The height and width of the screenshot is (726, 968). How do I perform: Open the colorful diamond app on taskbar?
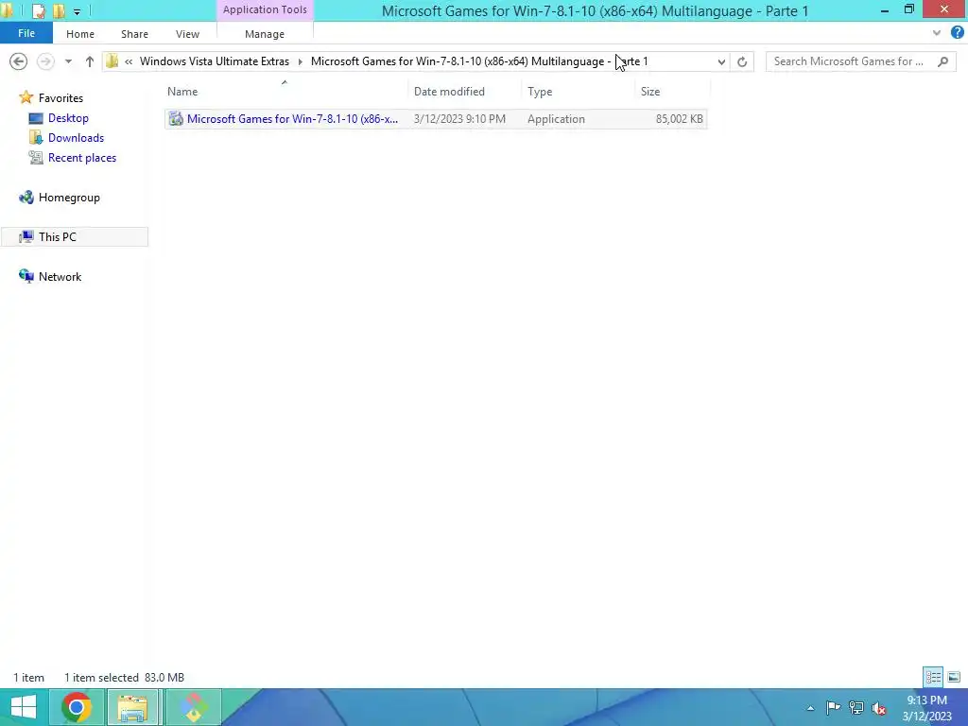pos(193,707)
